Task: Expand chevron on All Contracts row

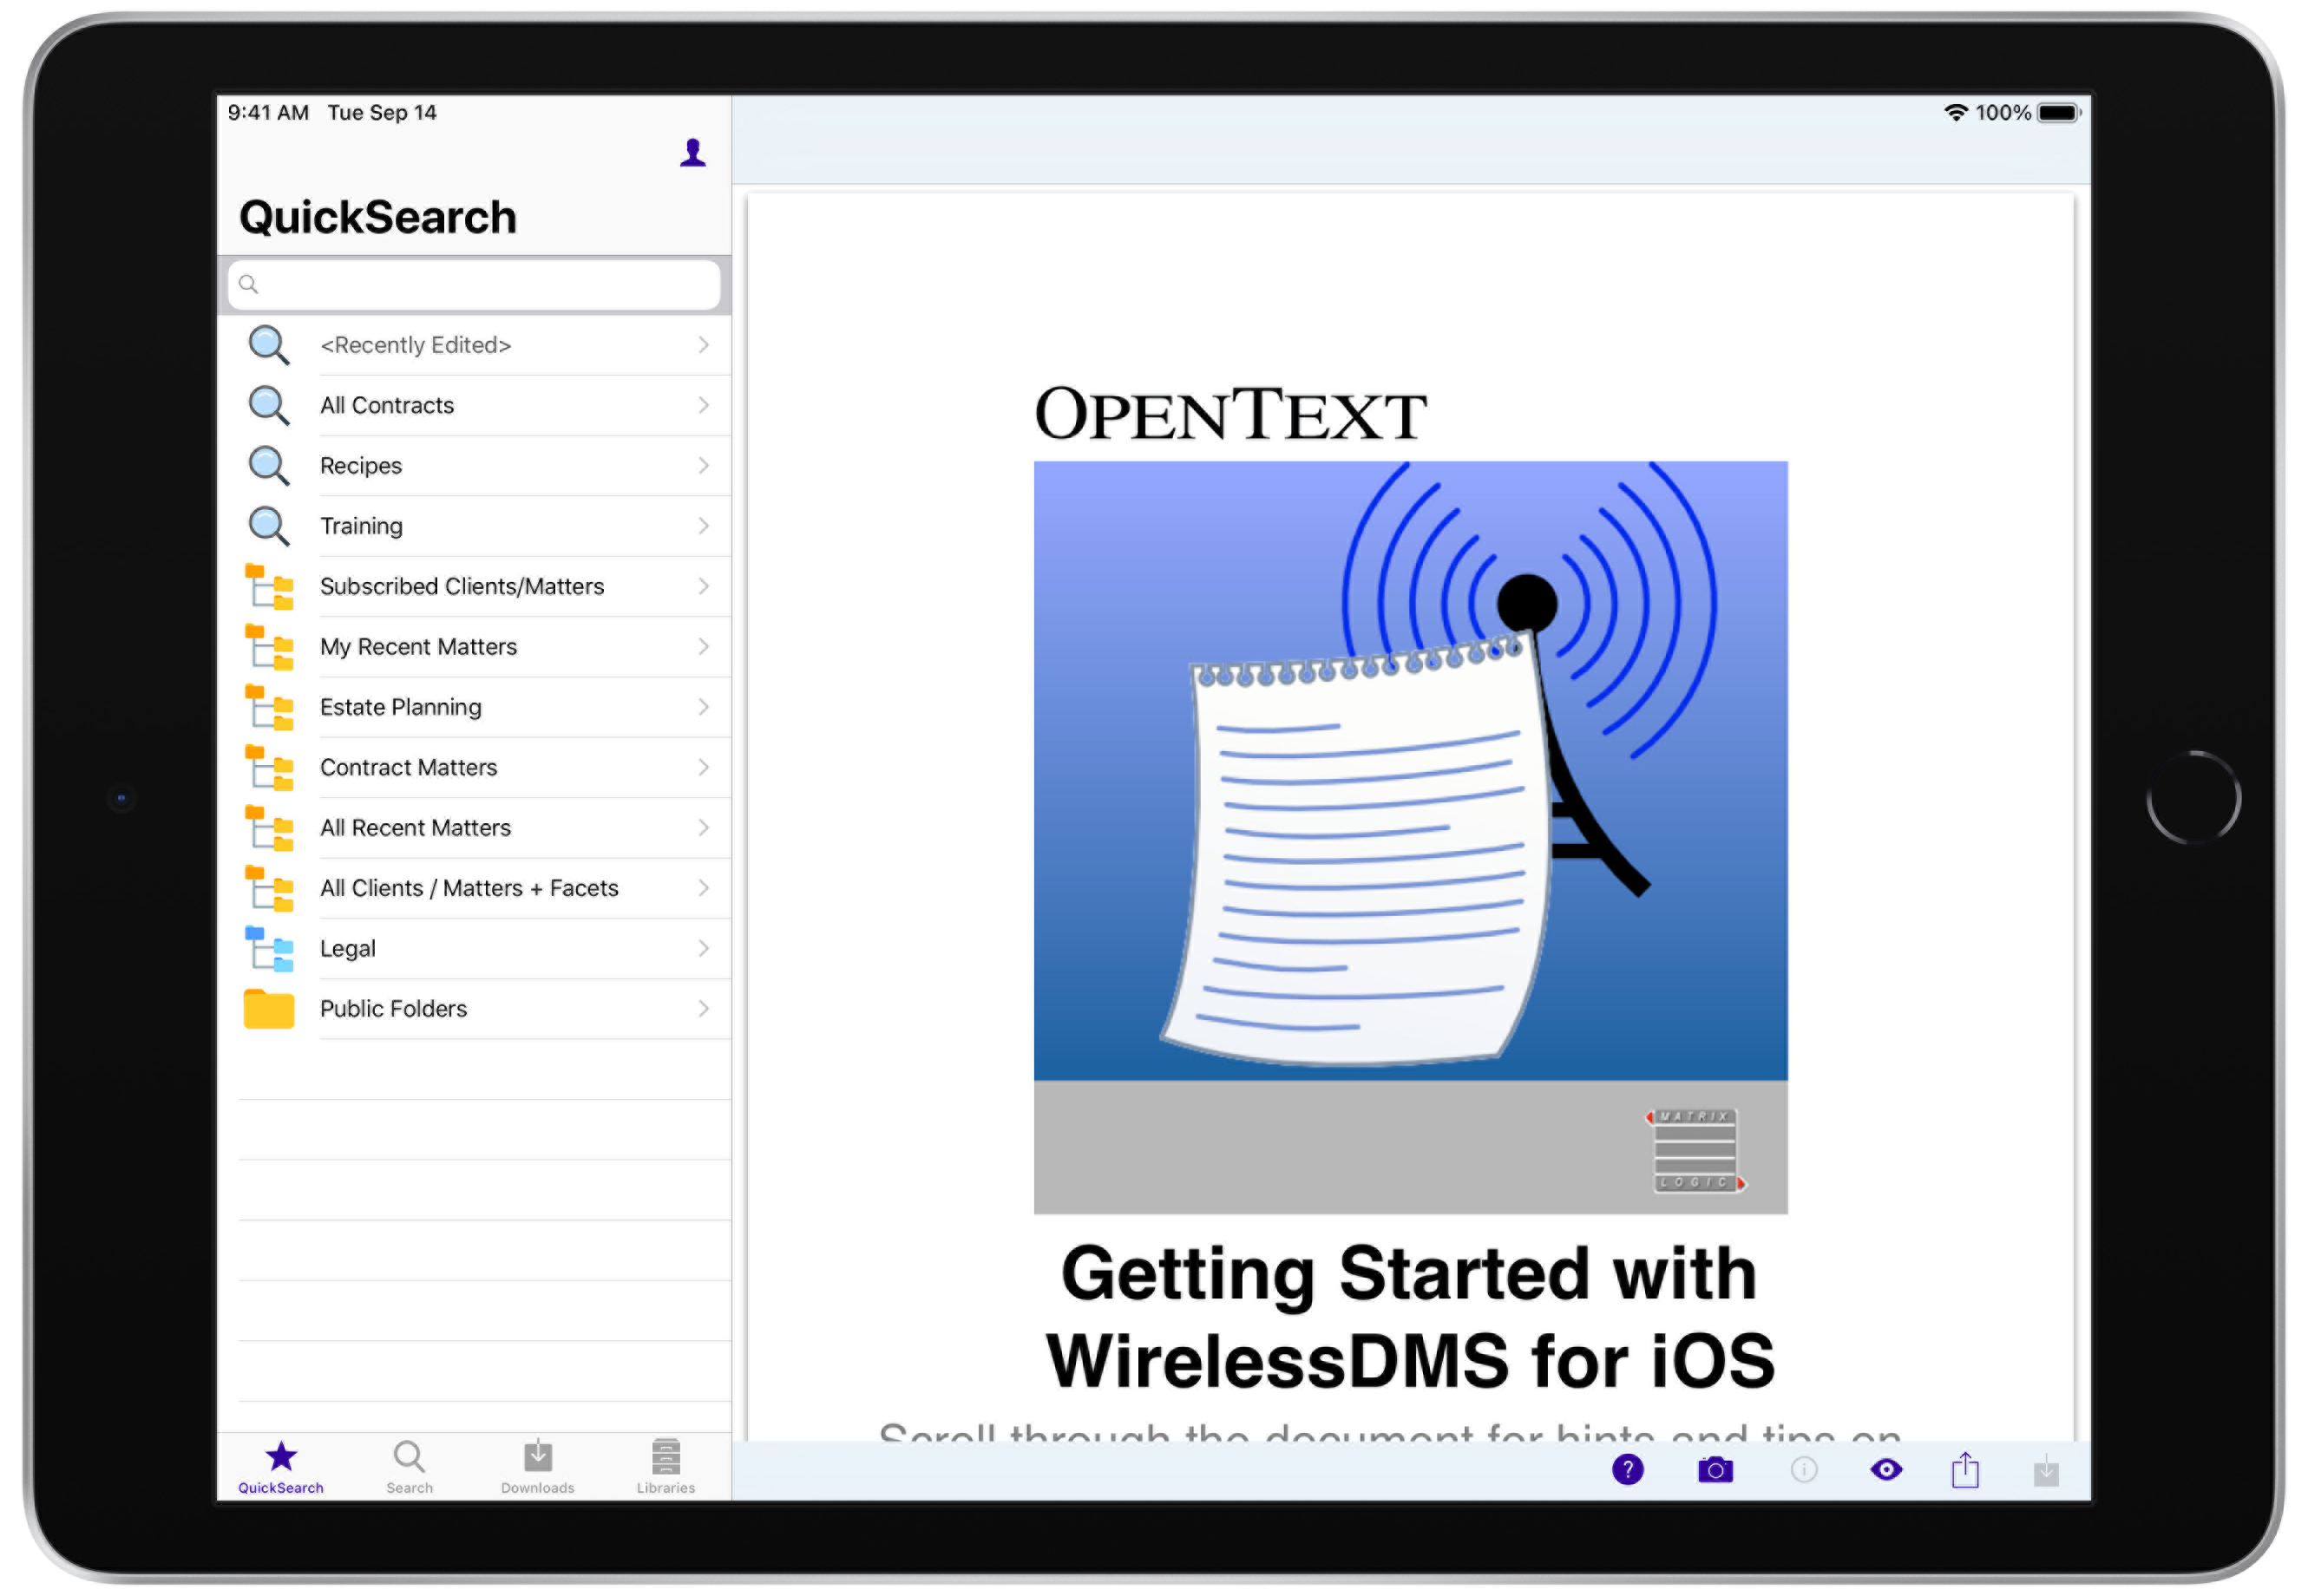Action: (x=705, y=405)
